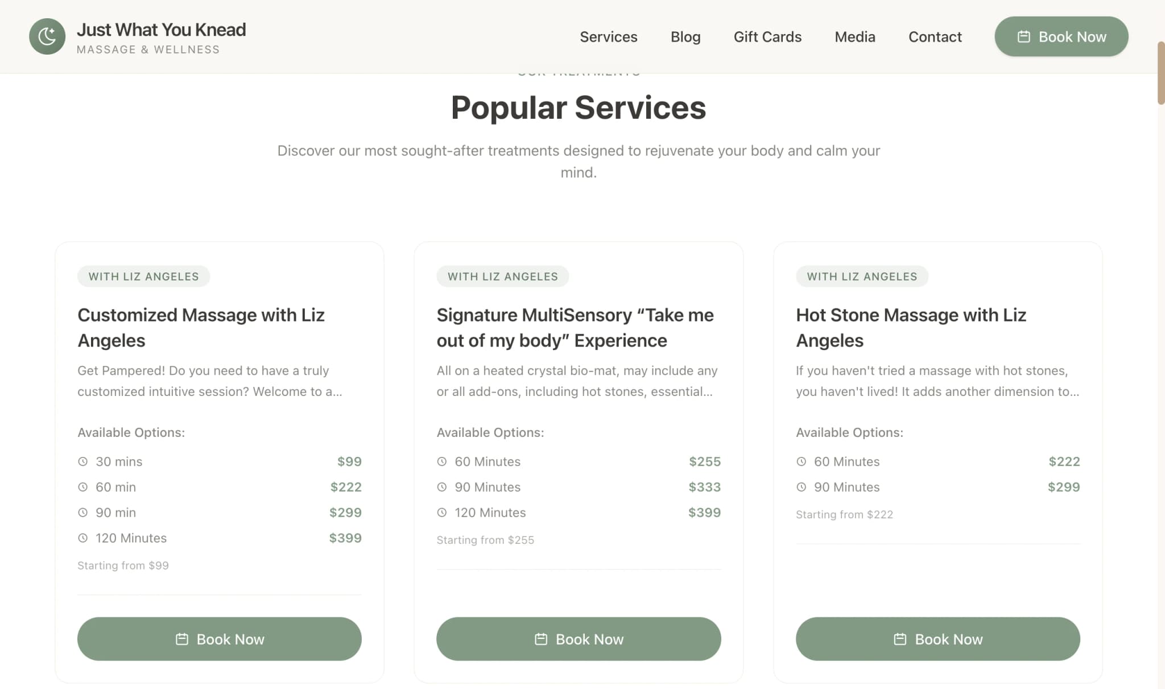Click Hot Stone Massage with Liz Angeles heading
1165x689 pixels.
[911, 327]
